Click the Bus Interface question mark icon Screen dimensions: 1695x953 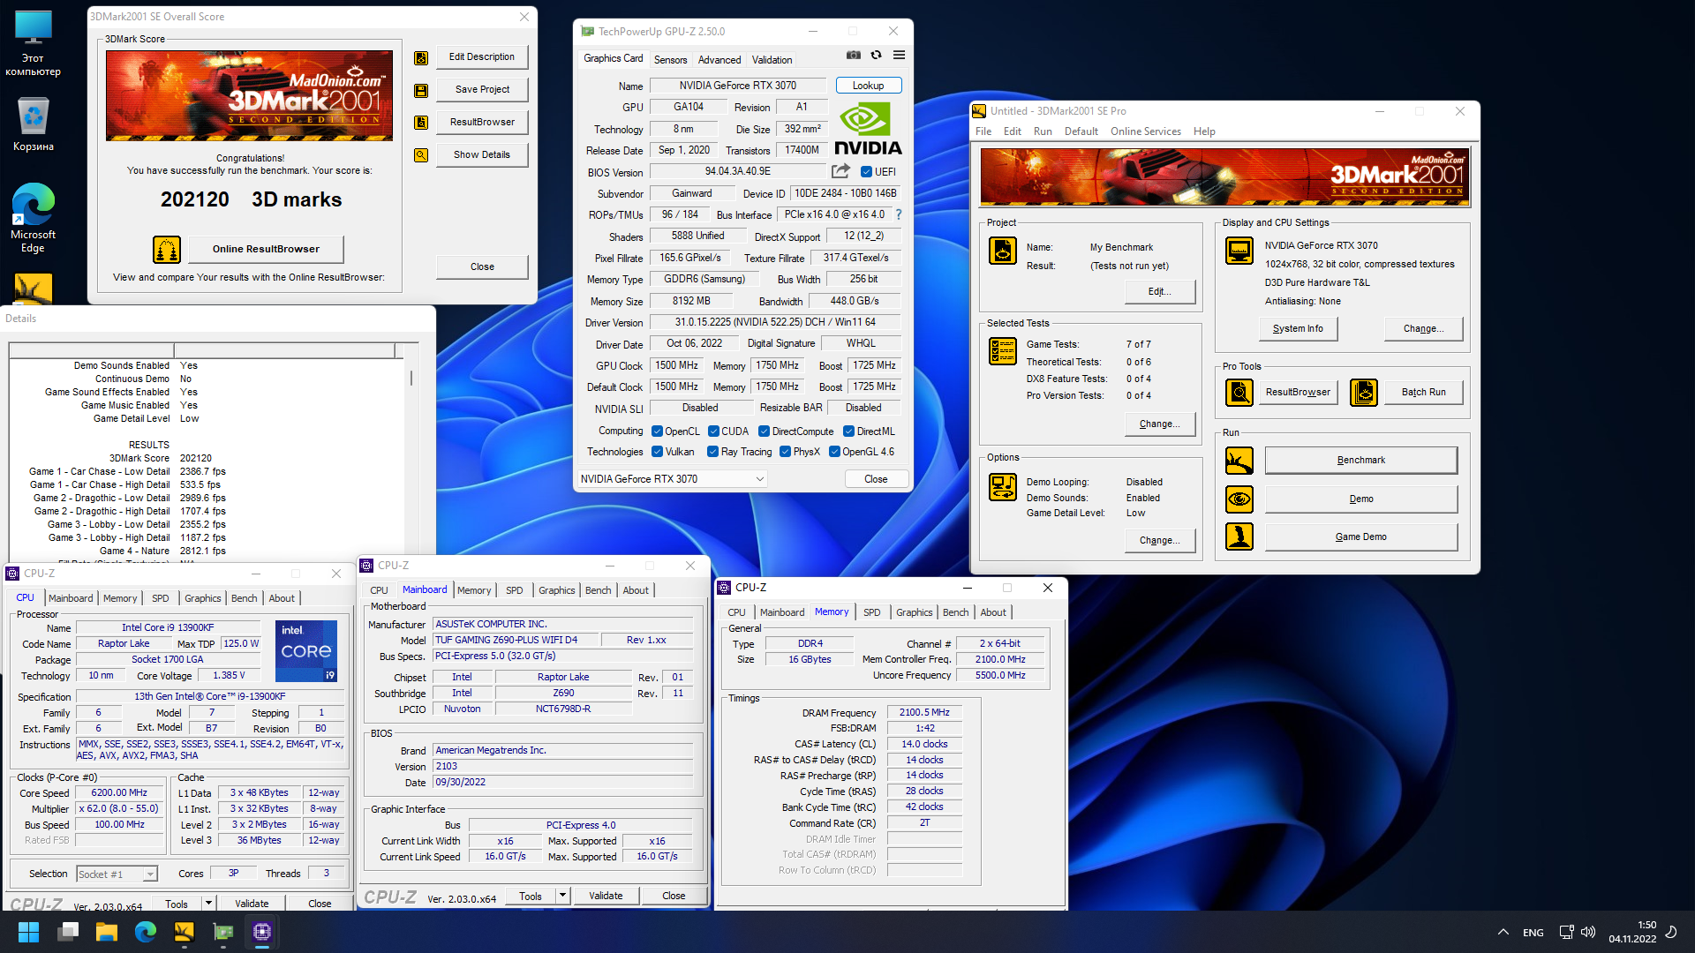click(x=899, y=214)
